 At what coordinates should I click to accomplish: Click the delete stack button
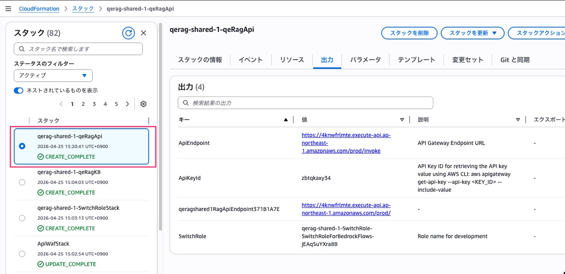(409, 33)
